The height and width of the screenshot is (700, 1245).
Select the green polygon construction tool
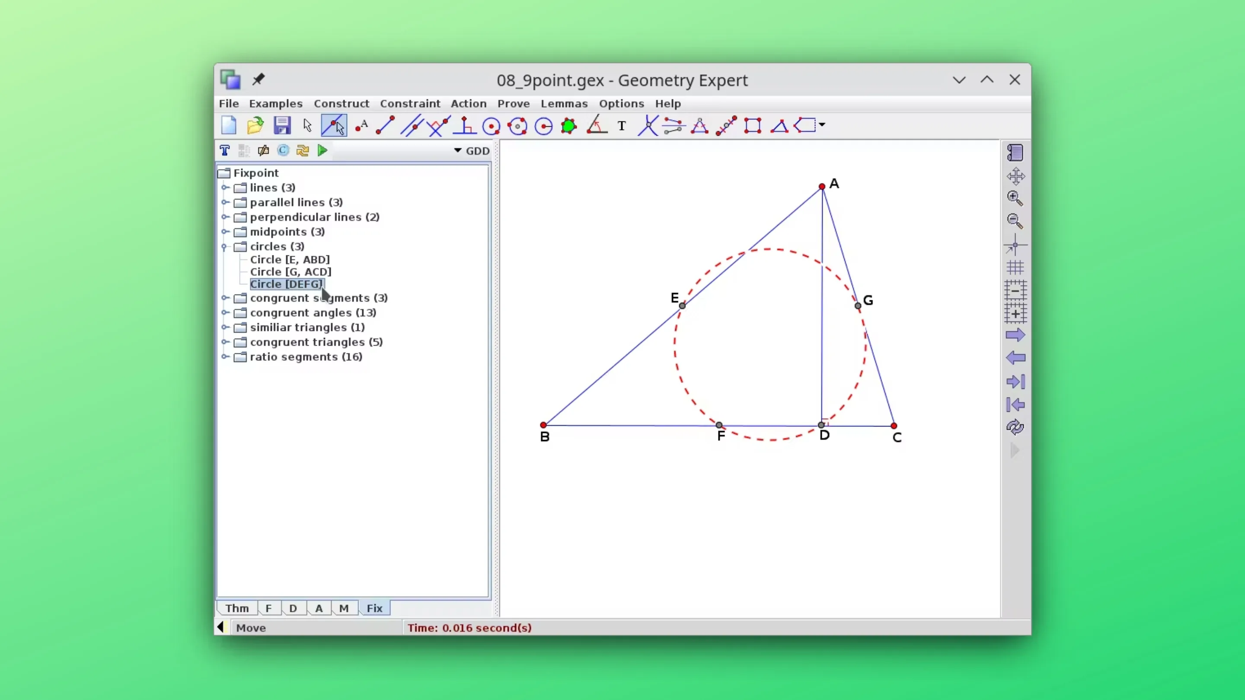click(568, 126)
